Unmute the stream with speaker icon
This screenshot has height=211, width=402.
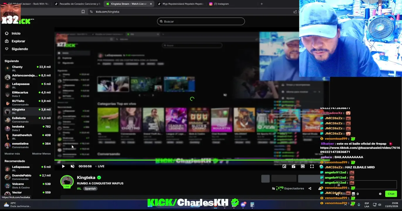pyautogui.click(x=72, y=166)
